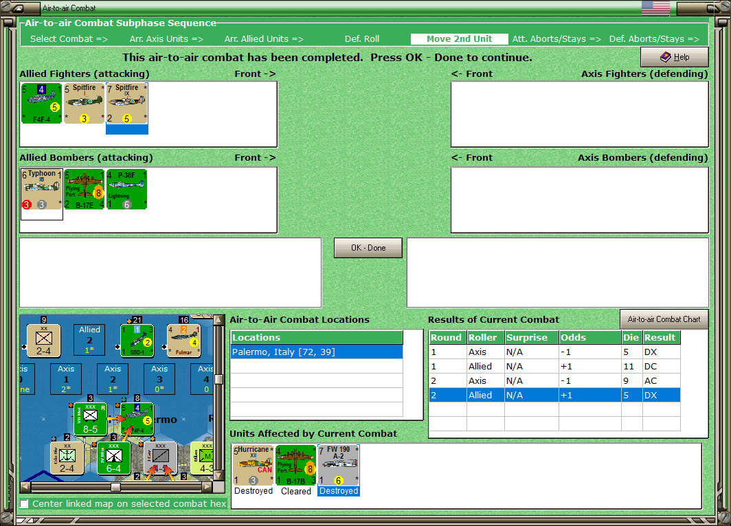Click the US flag icon

(655, 8)
